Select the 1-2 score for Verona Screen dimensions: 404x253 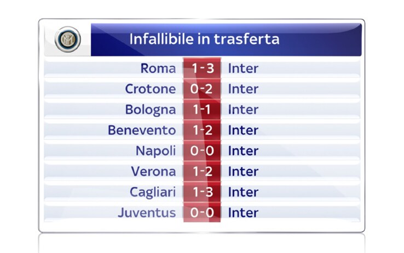coord(202,171)
